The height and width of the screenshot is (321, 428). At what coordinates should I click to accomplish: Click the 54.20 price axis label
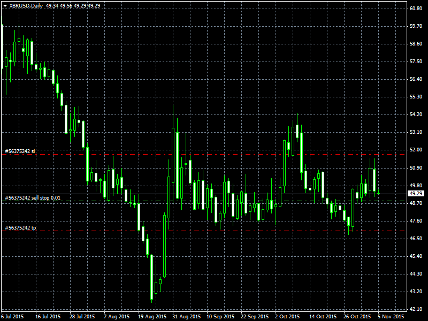pos(416,114)
